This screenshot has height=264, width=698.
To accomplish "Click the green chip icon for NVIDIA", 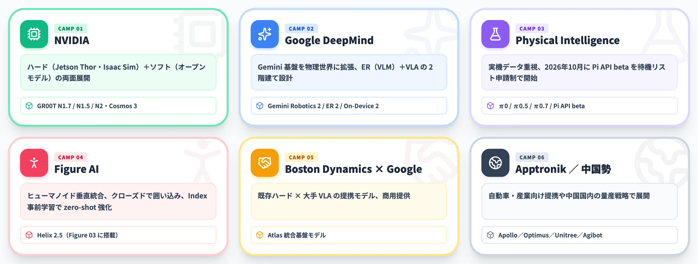I will coord(34,34).
